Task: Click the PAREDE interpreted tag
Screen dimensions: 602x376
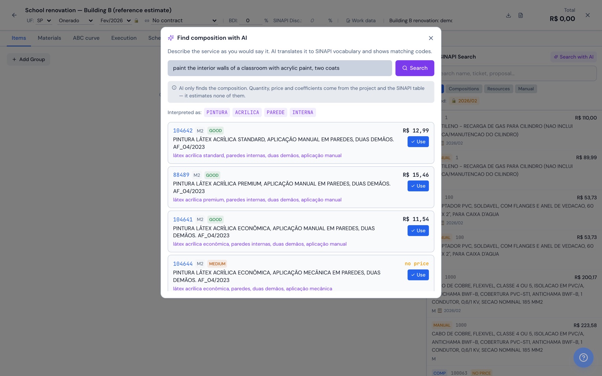Action: [275, 112]
